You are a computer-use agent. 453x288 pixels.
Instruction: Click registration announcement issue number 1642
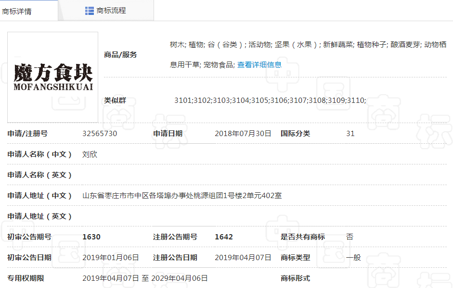tap(224, 237)
